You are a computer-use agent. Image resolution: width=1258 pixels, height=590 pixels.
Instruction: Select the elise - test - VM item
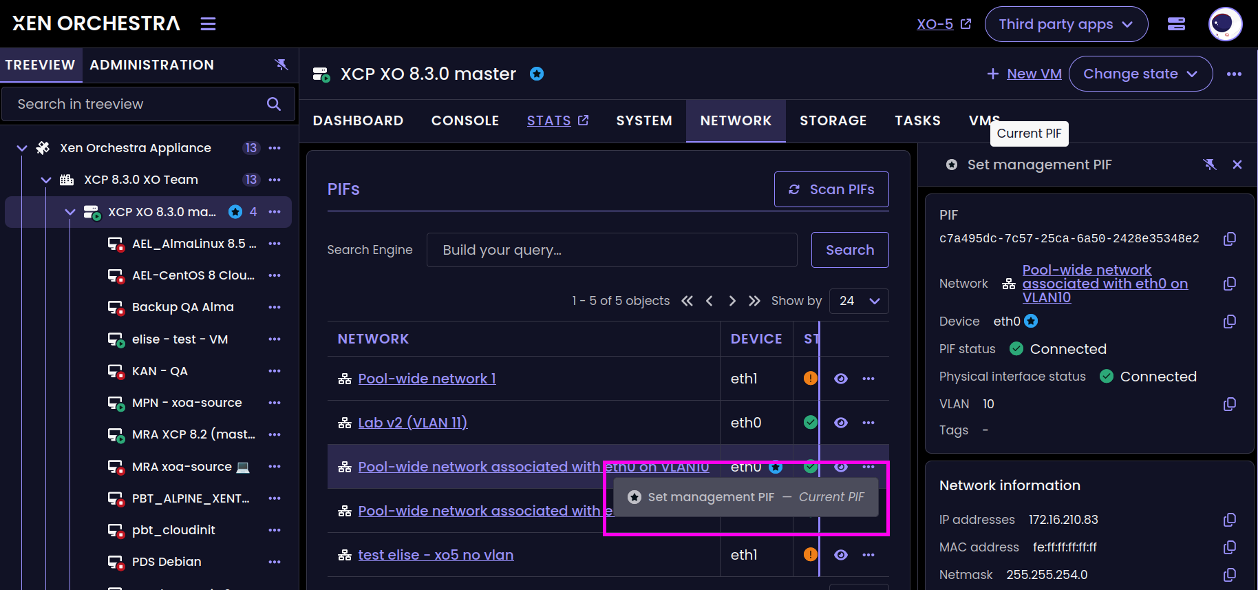click(180, 339)
